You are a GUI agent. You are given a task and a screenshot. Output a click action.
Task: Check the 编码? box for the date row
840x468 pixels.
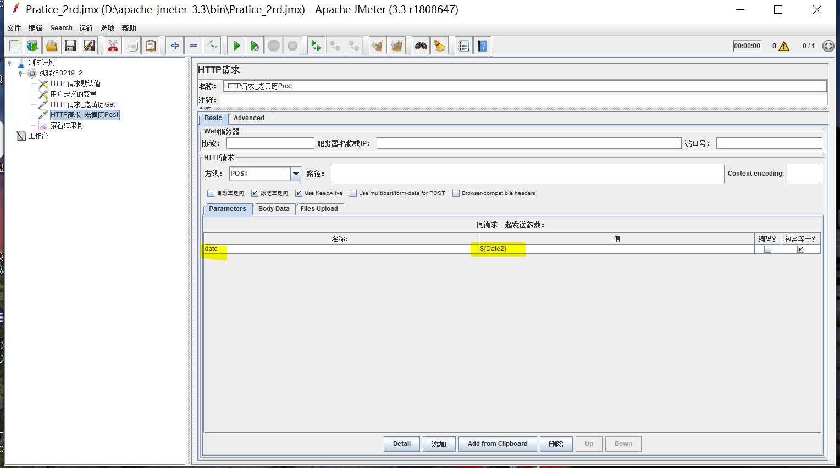click(x=767, y=249)
